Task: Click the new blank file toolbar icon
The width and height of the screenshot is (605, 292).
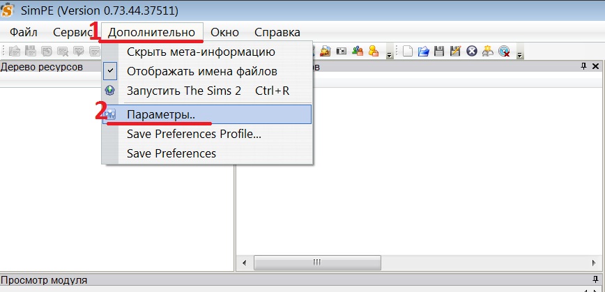Action: point(408,51)
